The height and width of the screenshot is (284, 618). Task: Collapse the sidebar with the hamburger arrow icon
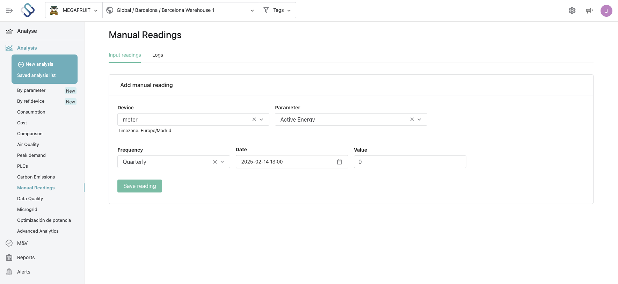pyautogui.click(x=9, y=10)
